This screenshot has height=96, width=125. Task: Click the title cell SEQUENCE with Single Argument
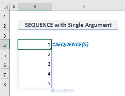point(68,25)
